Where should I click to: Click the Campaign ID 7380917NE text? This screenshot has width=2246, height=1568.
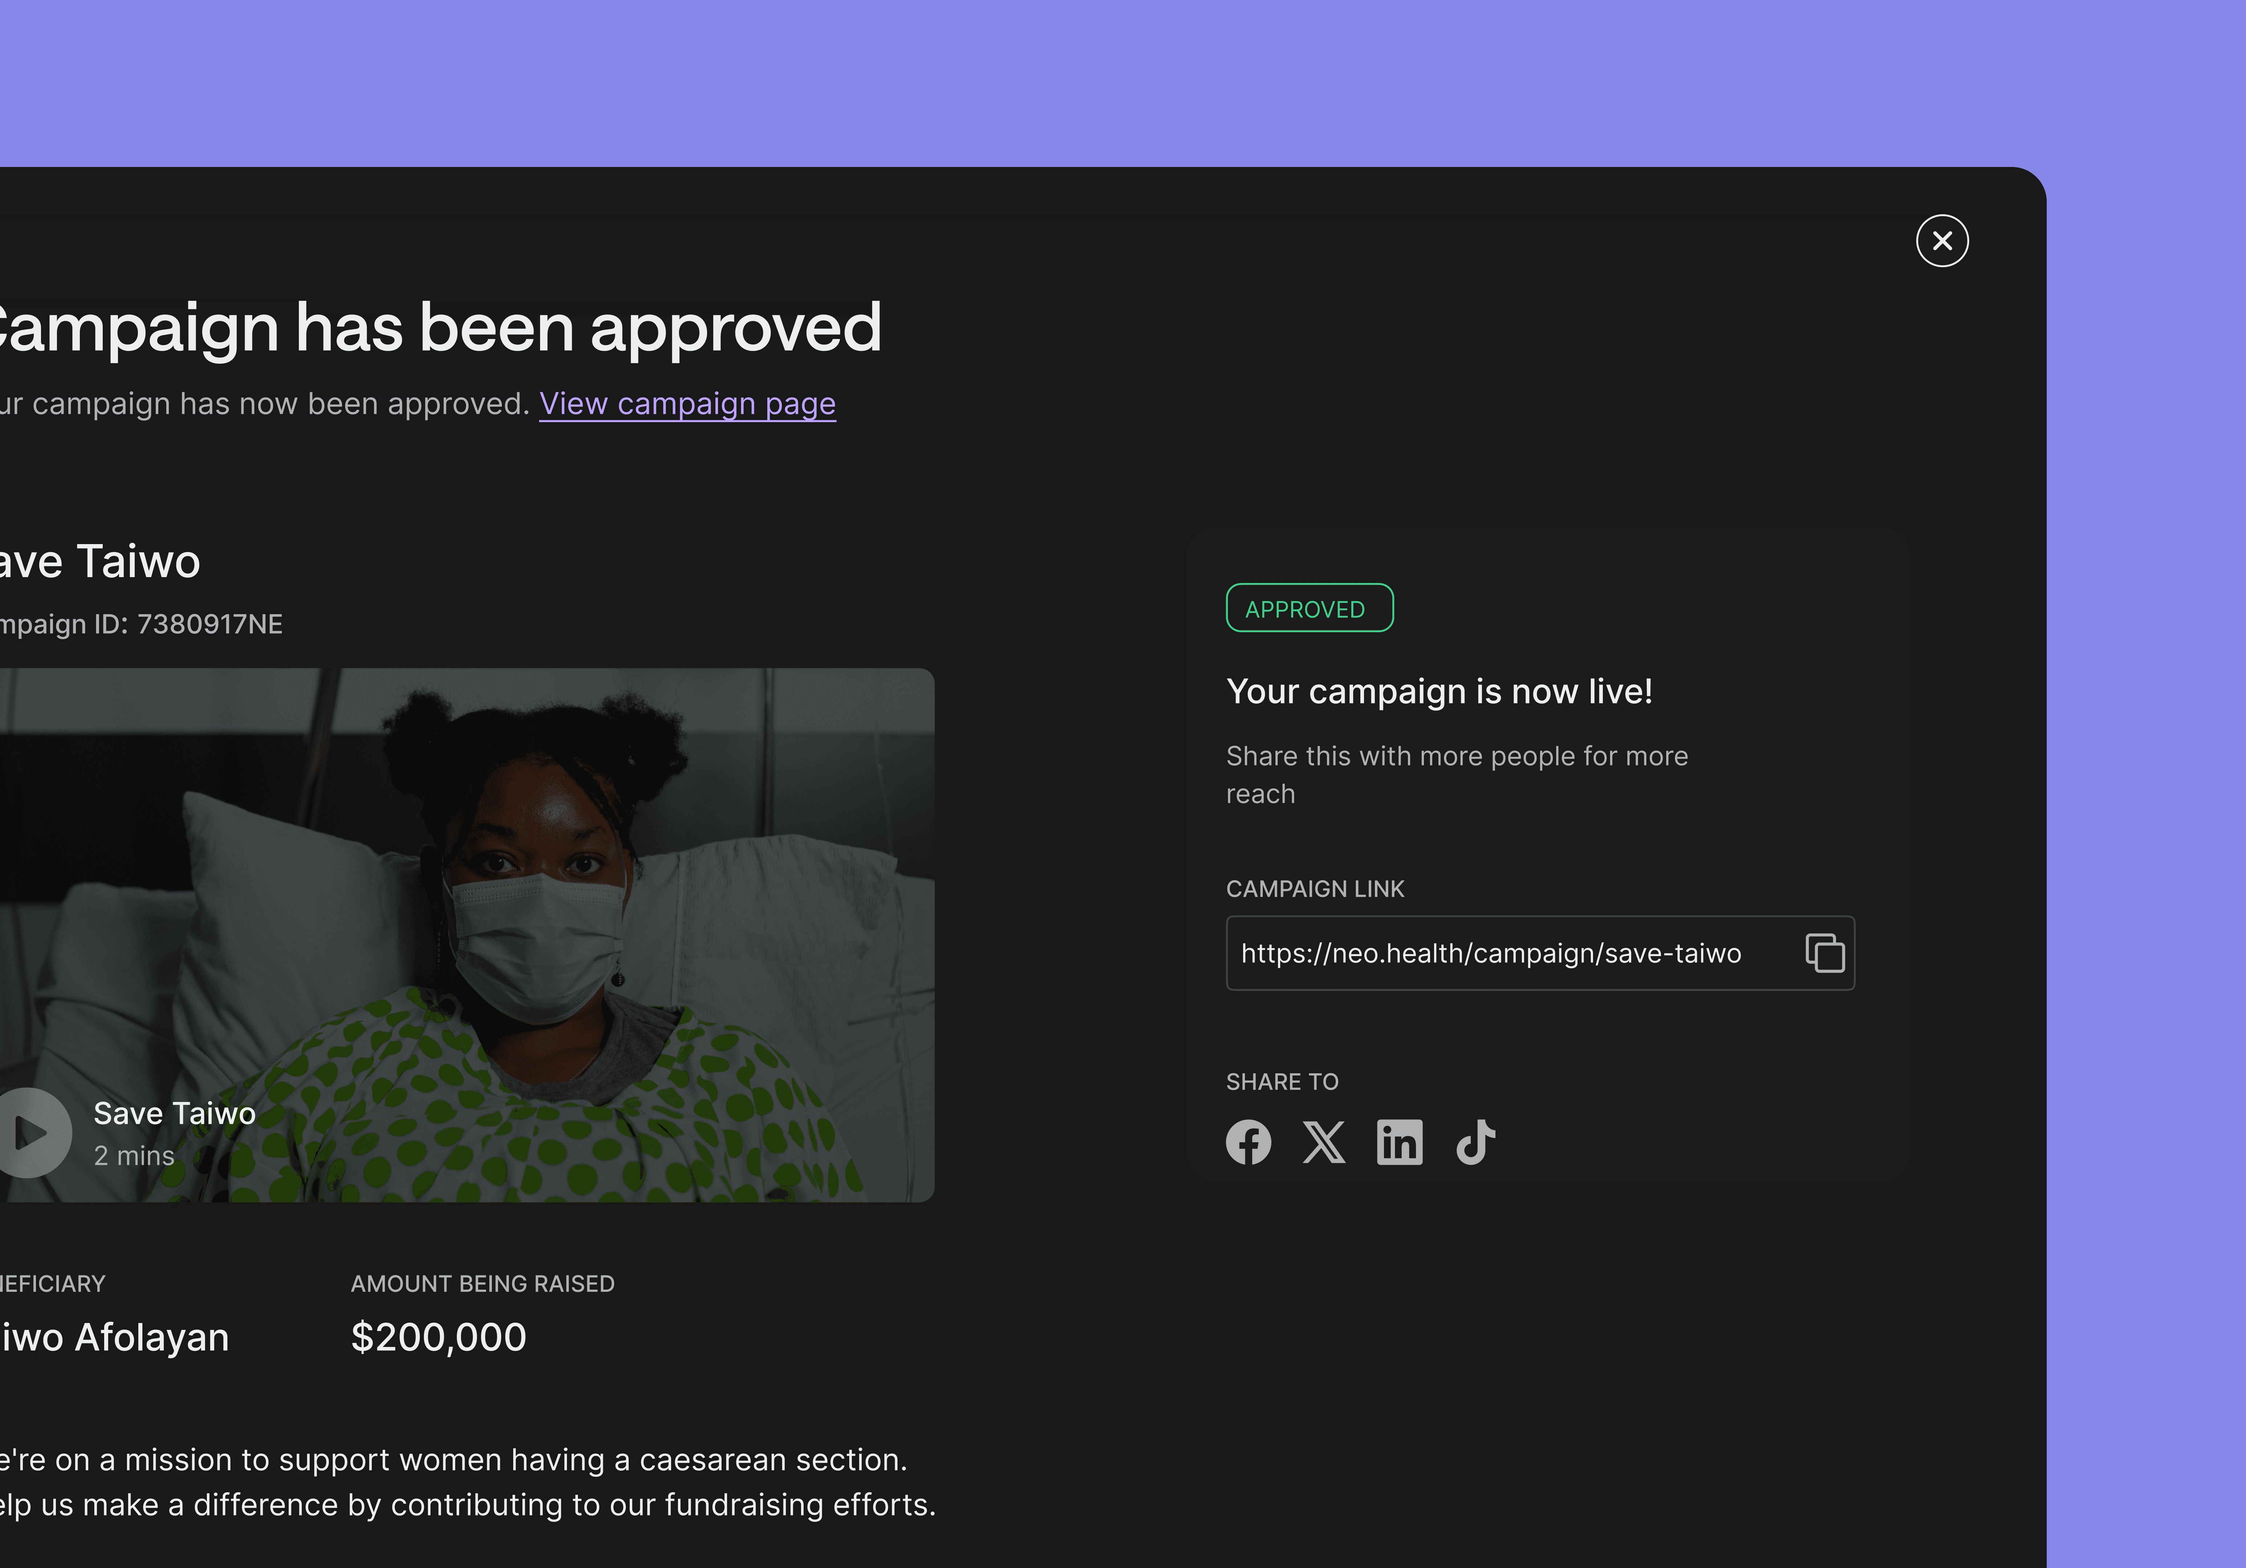pyautogui.click(x=142, y=624)
